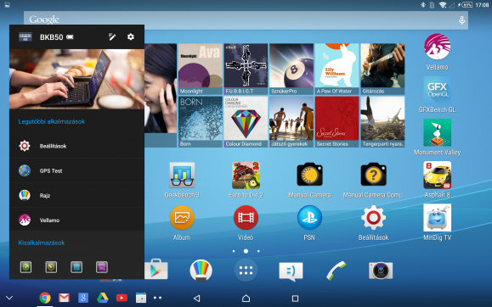Screen dimensions: 492x307
Task: Launch the yellow small app icon
Action: 51,267
